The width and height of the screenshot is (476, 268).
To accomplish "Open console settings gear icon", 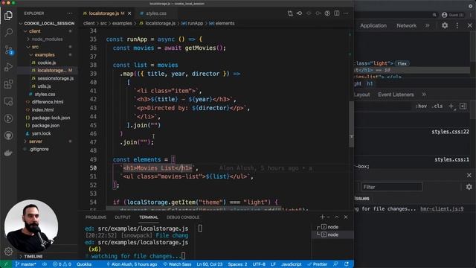I will [469, 187].
